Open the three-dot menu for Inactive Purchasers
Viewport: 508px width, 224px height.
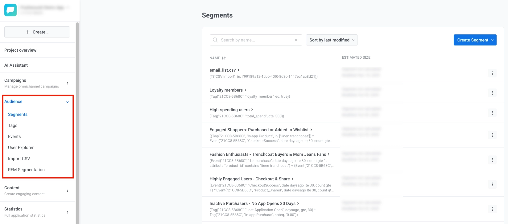pos(492,209)
